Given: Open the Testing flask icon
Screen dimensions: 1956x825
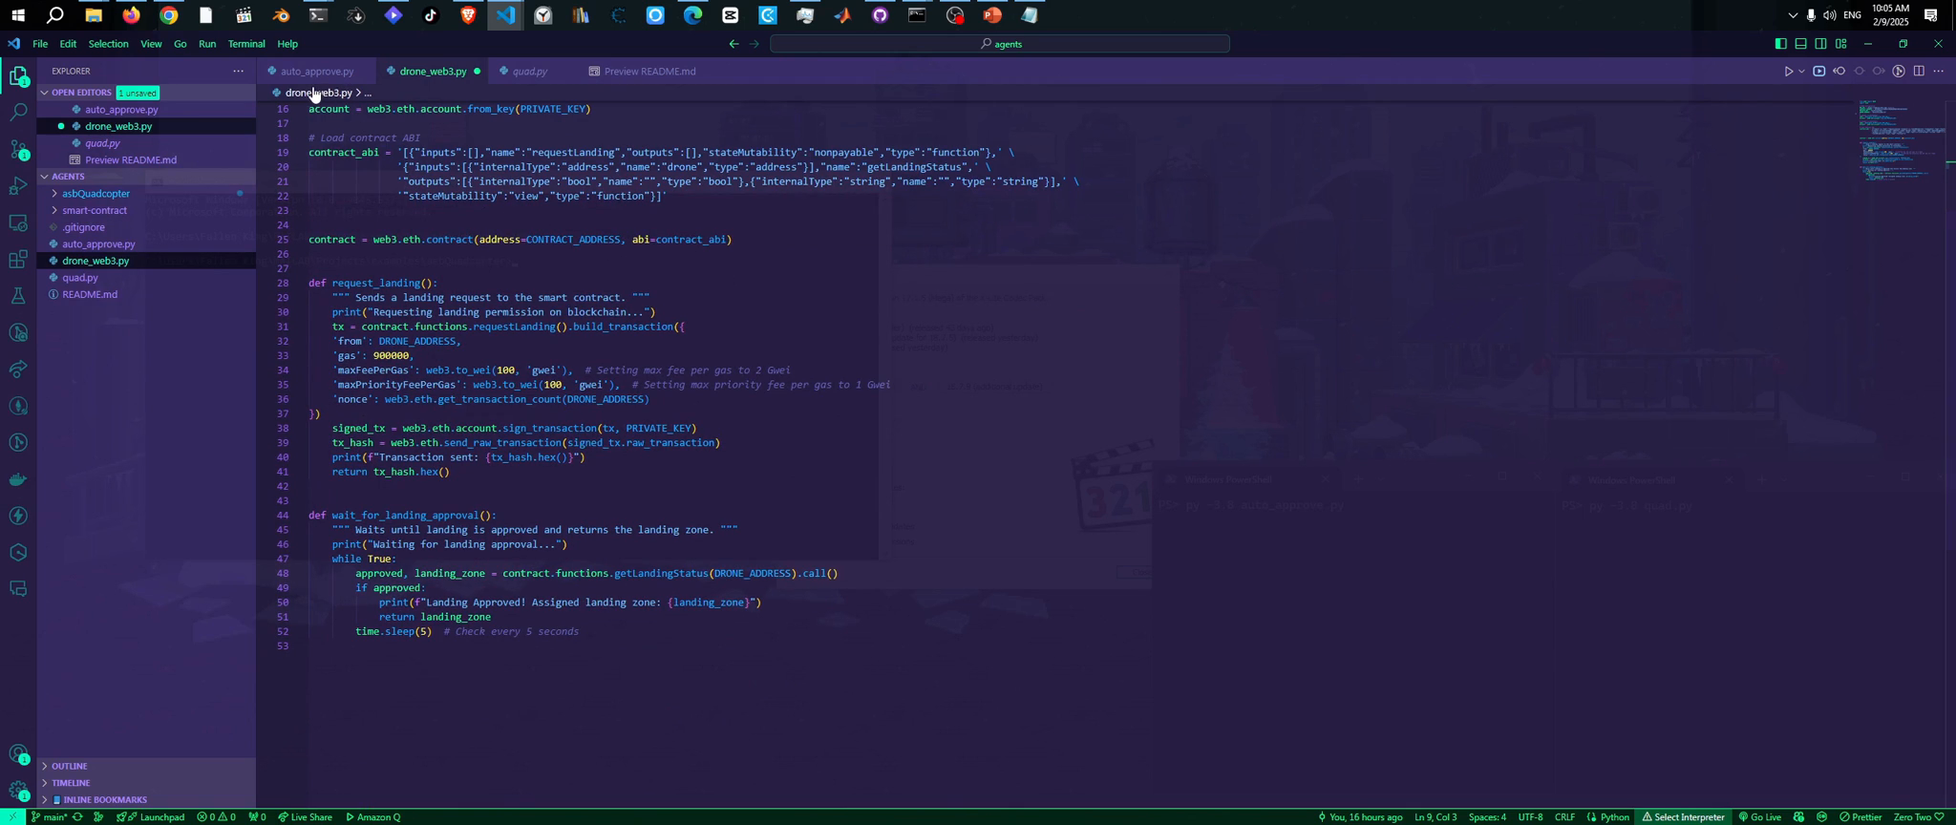Looking at the screenshot, I should click(x=18, y=296).
